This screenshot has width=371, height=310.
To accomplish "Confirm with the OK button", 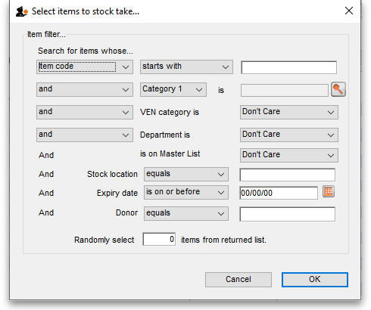I will 315,280.
